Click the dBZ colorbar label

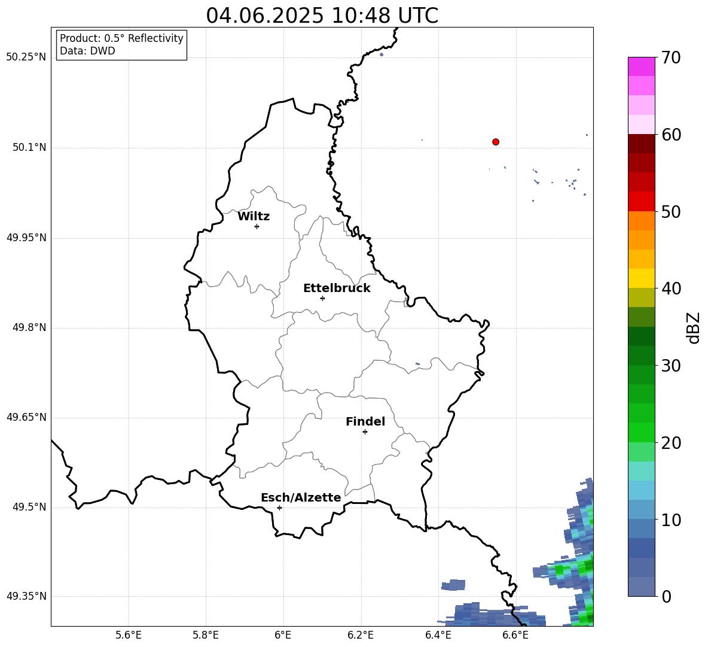click(692, 327)
